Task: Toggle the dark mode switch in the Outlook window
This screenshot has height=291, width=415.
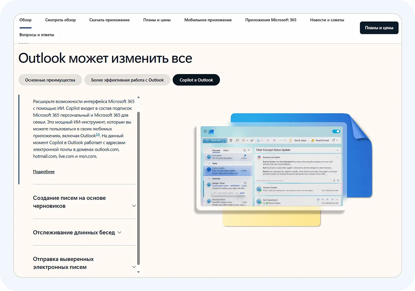Action: tap(336, 131)
